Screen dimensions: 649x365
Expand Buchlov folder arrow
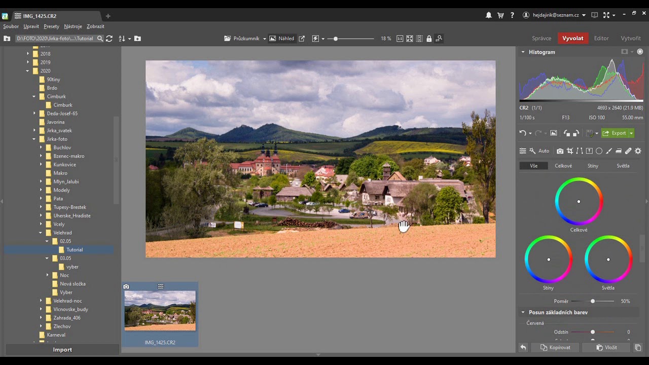click(41, 148)
